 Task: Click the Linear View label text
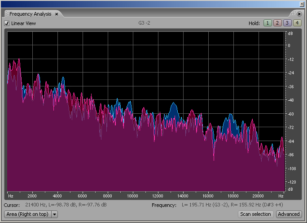coord(23,23)
